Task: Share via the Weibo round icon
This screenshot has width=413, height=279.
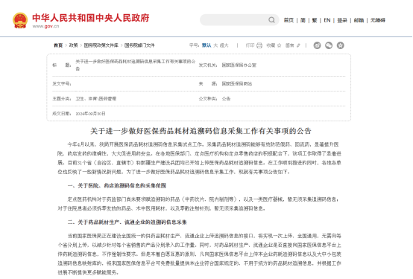Action: tap(317, 45)
